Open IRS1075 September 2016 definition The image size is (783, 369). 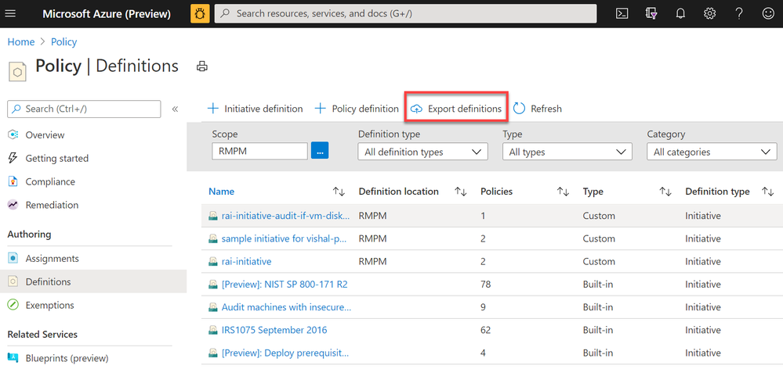(274, 330)
